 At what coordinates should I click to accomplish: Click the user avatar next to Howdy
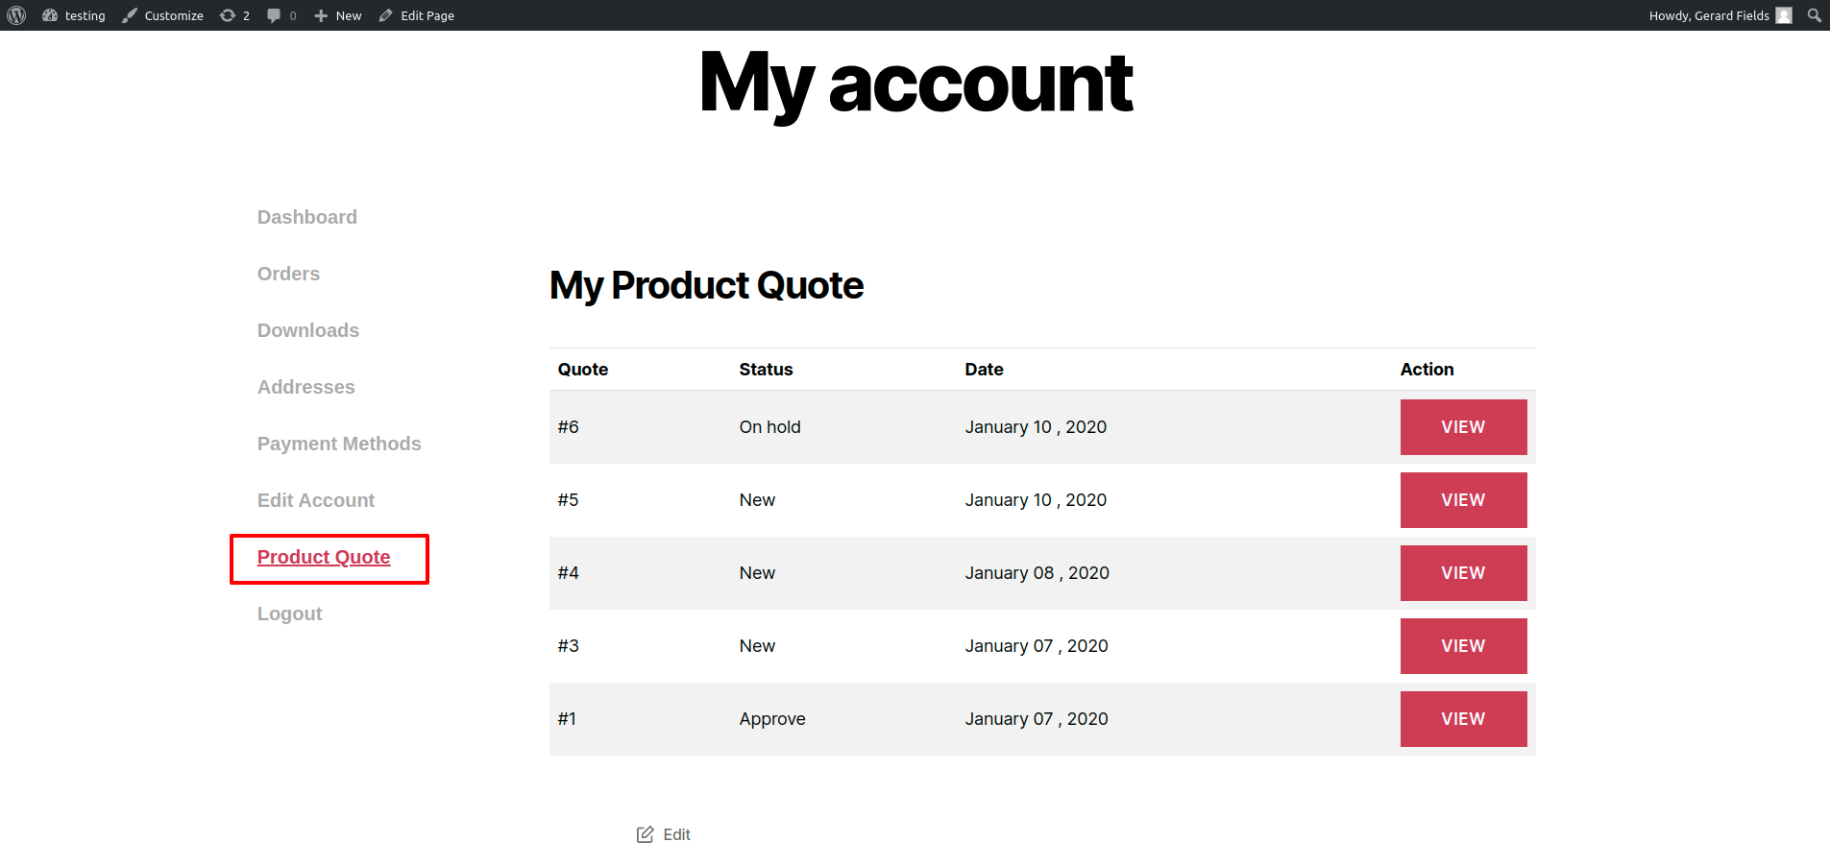[1784, 15]
